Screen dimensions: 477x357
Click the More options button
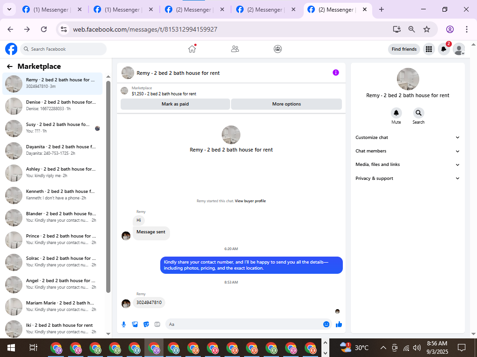pyautogui.click(x=286, y=104)
